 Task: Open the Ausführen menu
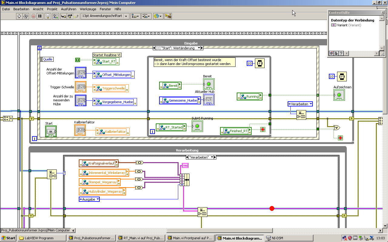pos(69,9)
